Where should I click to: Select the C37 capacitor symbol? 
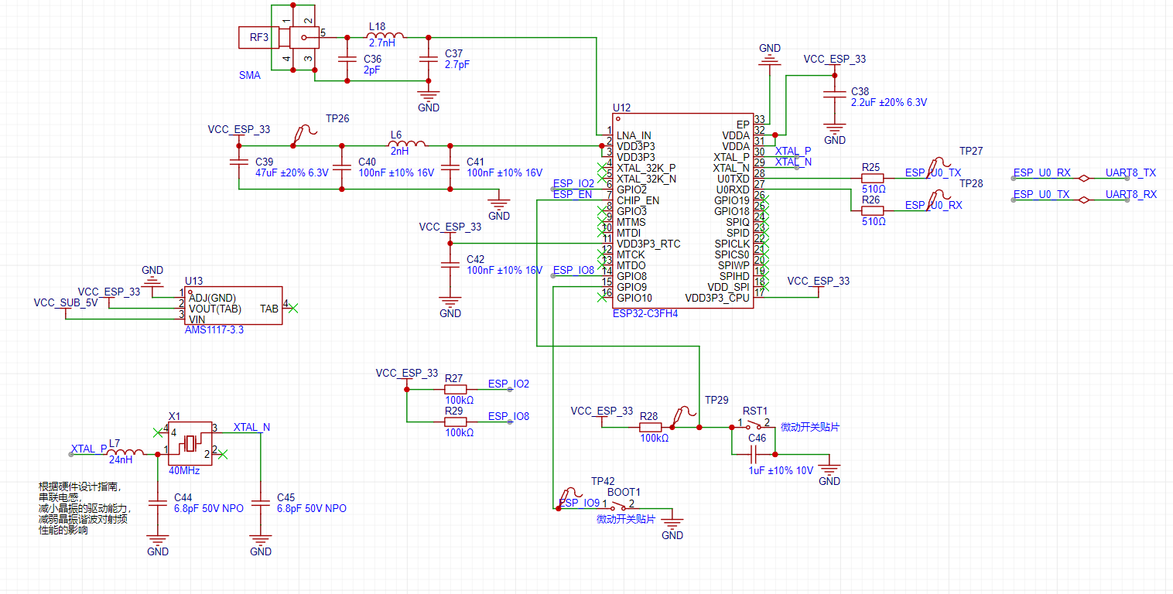click(428, 59)
